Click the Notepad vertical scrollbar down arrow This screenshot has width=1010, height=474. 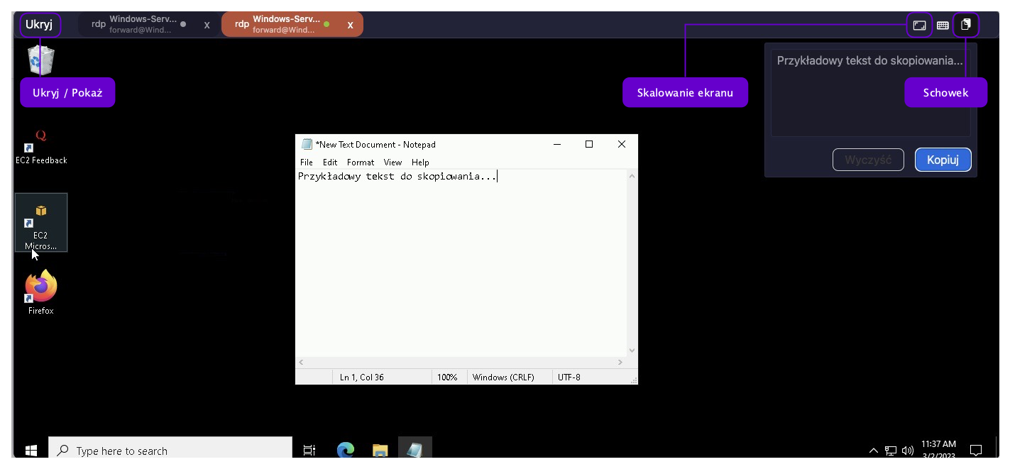pos(632,350)
